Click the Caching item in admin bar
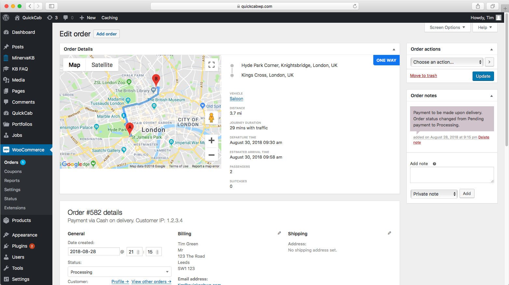 (109, 18)
